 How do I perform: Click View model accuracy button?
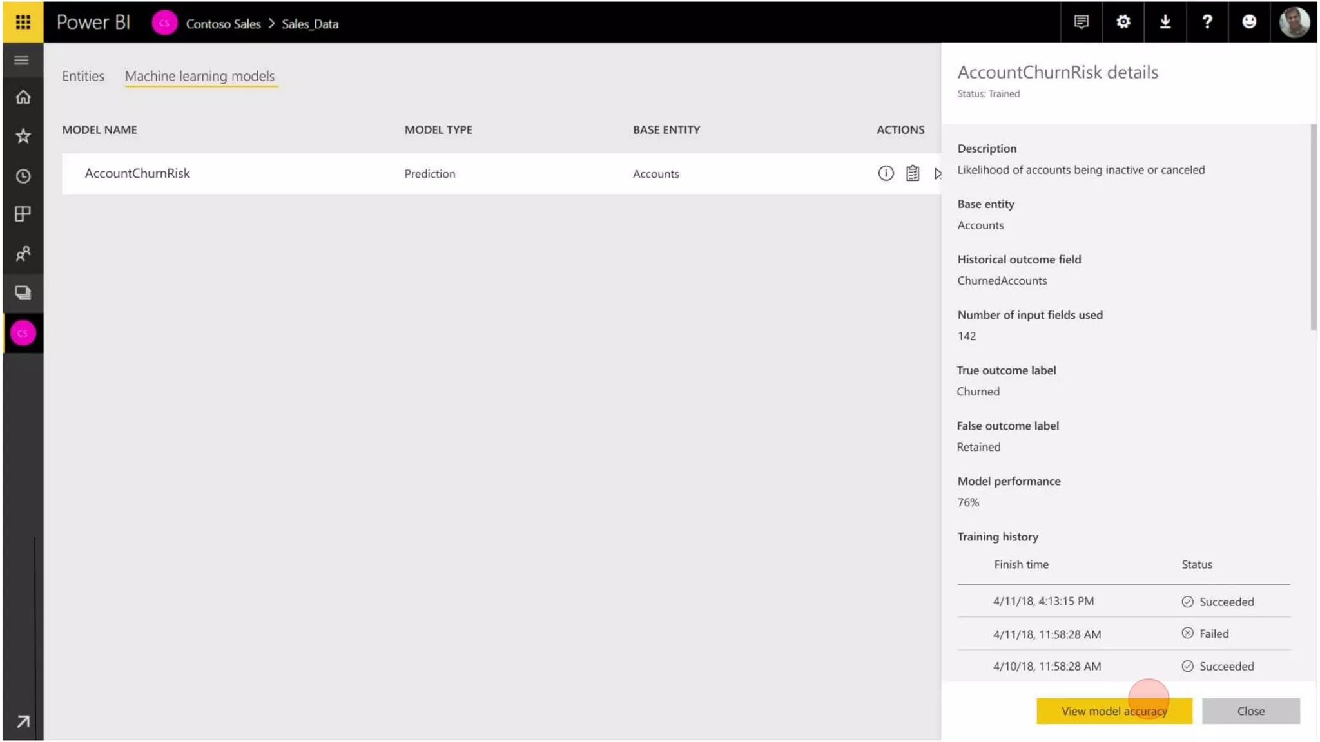click(1114, 711)
